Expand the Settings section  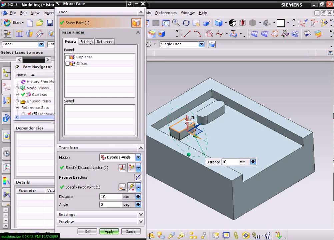100,214
